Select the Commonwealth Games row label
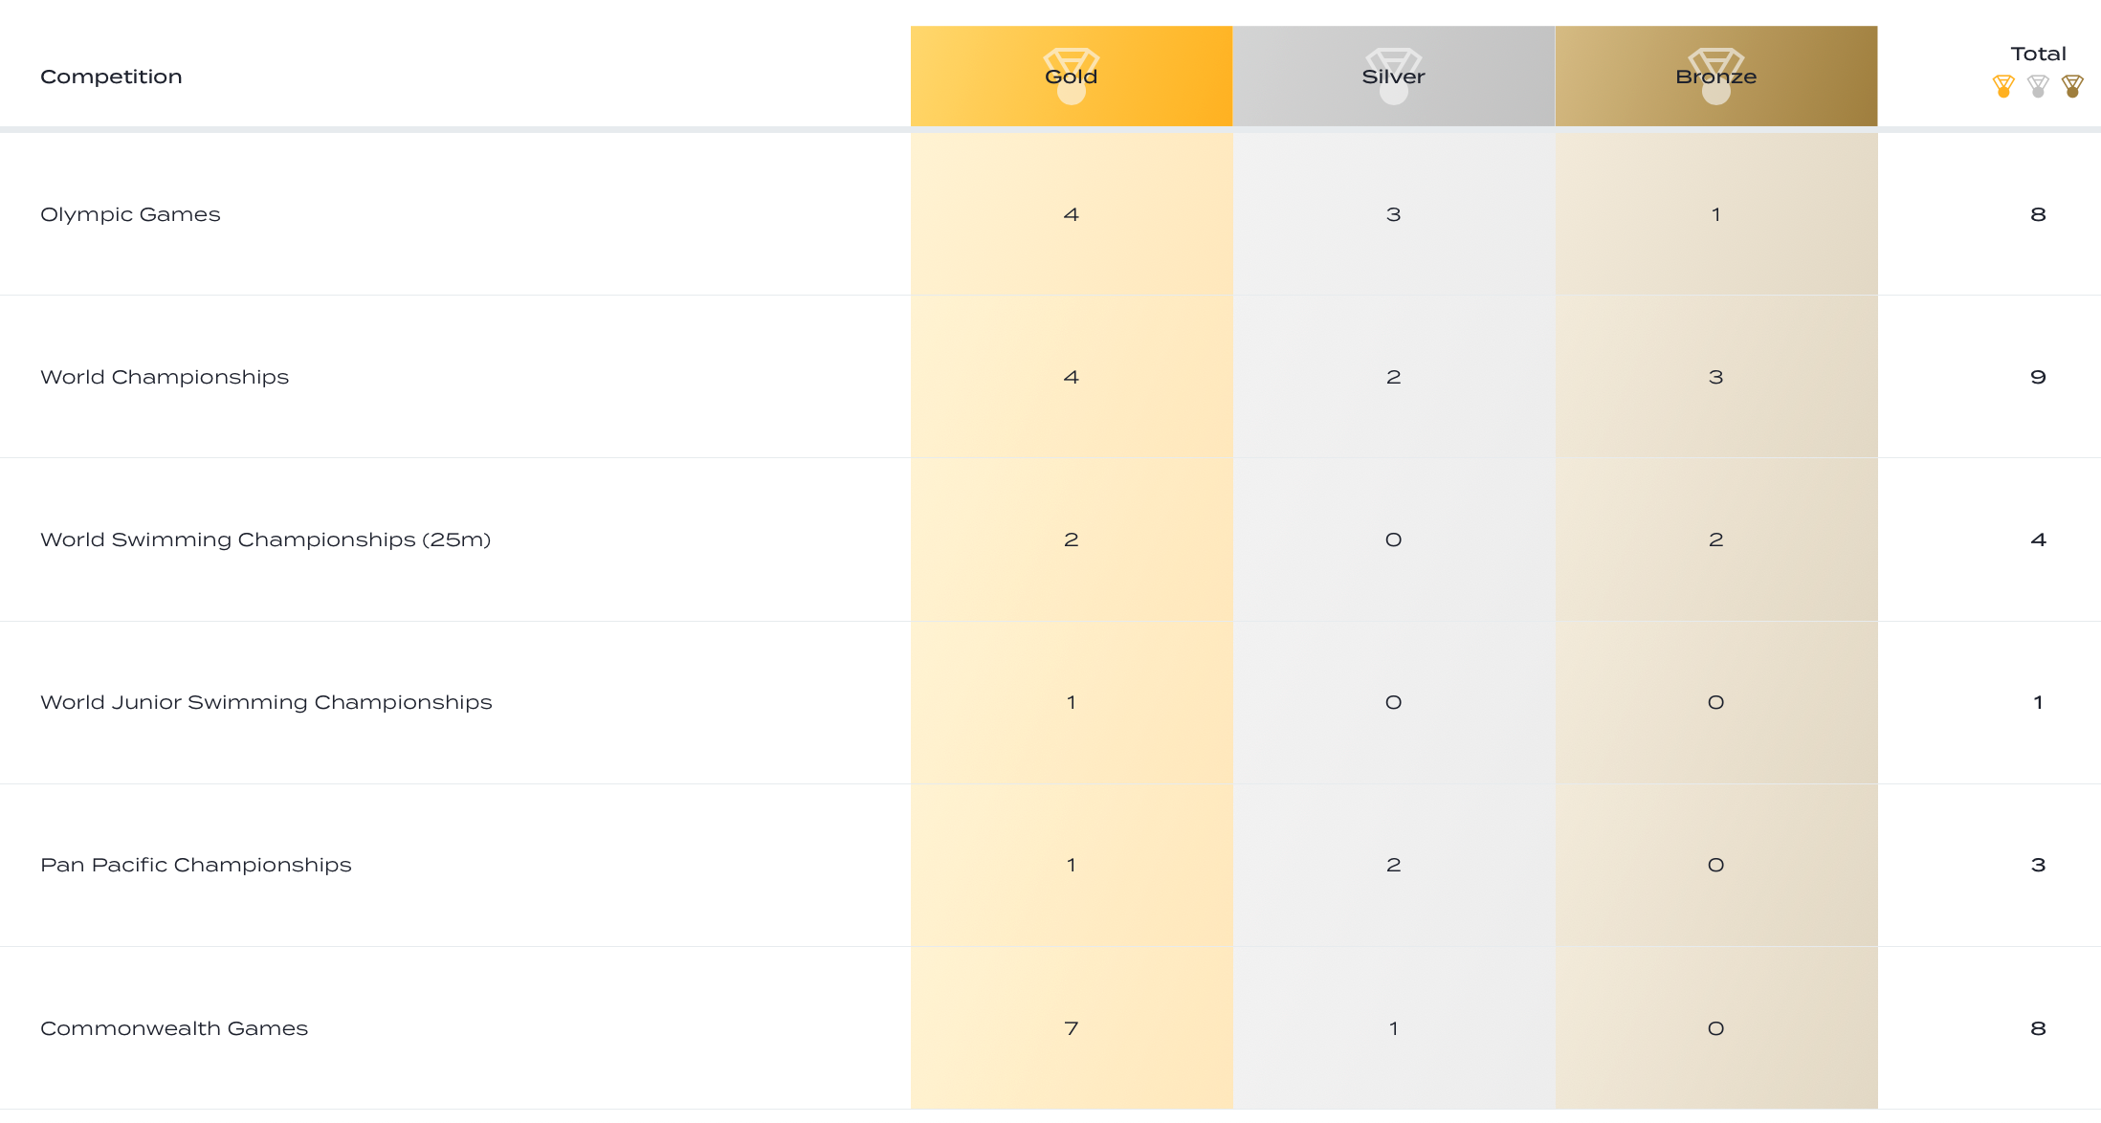The width and height of the screenshot is (2101, 1123). coord(174,1028)
